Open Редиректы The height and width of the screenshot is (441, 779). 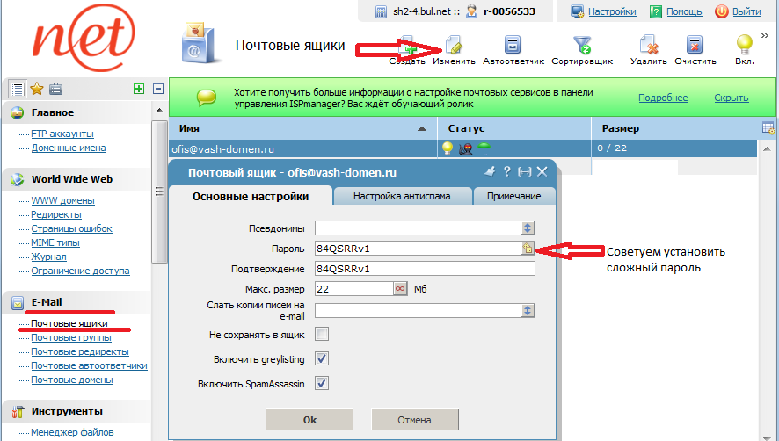tap(56, 214)
